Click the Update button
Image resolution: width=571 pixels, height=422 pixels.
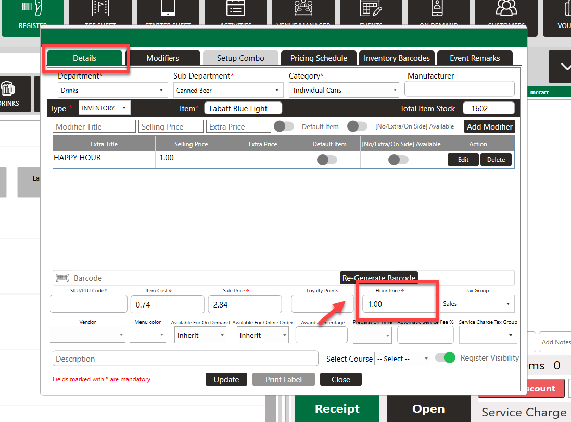[x=226, y=380]
